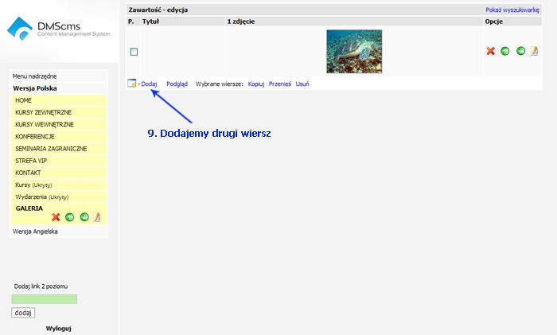
Task: Open the HOME menu item
Action: [59, 100]
